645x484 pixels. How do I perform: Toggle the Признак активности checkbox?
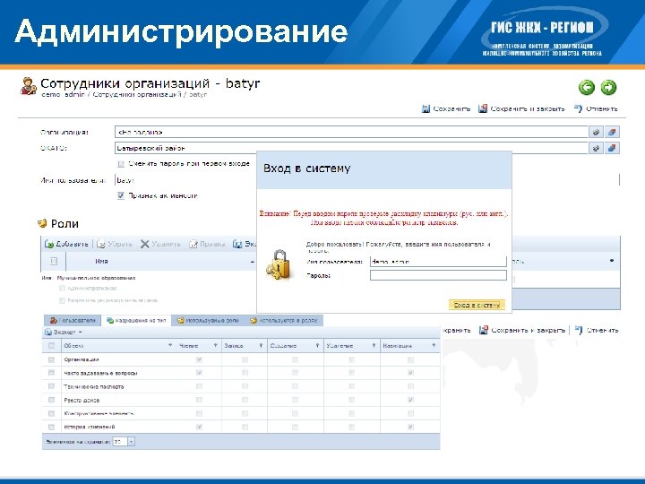tap(121, 195)
